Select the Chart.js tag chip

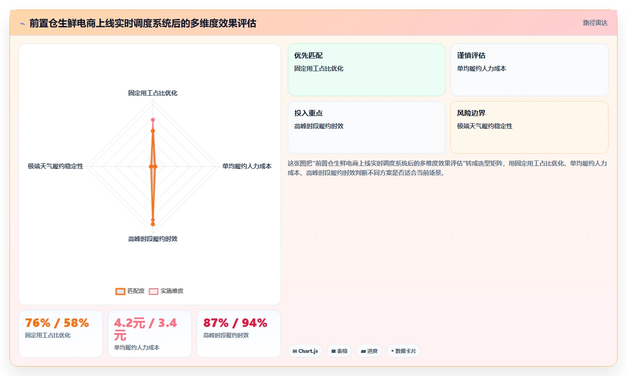click(305, 351)
